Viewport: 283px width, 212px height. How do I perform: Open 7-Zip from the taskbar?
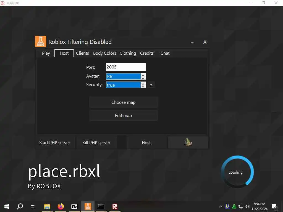(74, 206)
